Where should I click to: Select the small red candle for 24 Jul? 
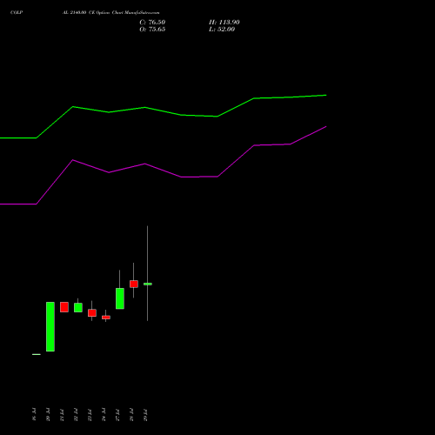(106, 318)
